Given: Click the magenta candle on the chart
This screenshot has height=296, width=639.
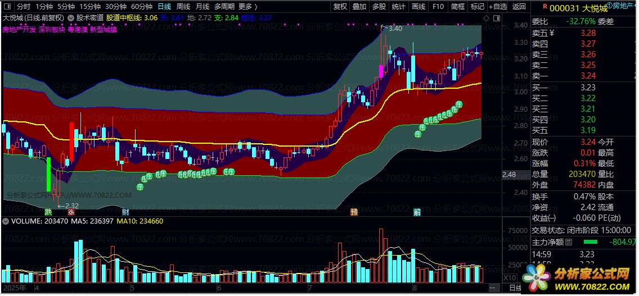Looking at the screenshot, I should pyautogui.click(x=381, y=71).
